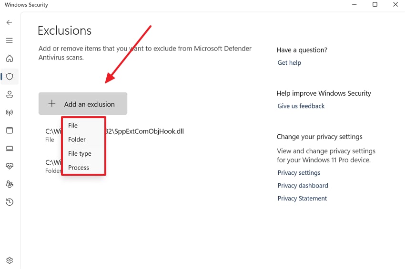Image resolution: width=405 pixels, height=269 pixels.
Task: Select the SppExtComObjHook.dll exclusion entry
Action: coord(115,135)
